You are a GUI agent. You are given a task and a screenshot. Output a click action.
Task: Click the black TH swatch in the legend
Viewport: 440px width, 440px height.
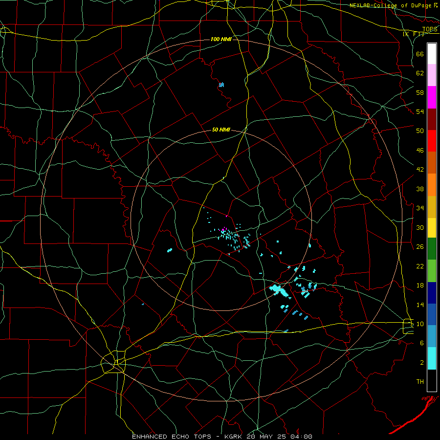point(432,380)
